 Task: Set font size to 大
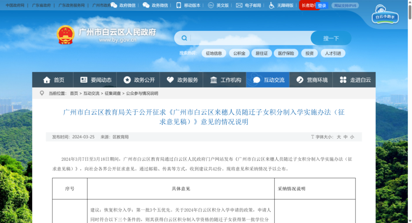click(x=339, y=137)
